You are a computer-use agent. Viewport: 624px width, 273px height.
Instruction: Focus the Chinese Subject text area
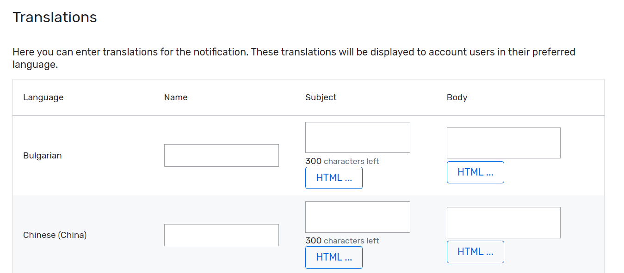click(x=357, y=217)
